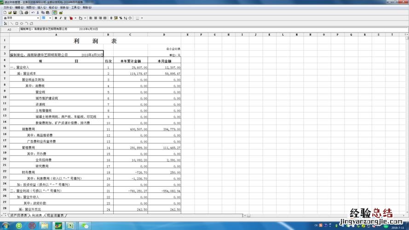
Task: Select the Line drawing tool
Action: click(x=12, y=23)
